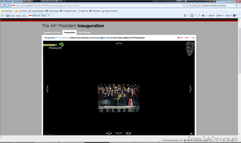
Task: Switch Photosynth to grid view
Action: [188, 43]
